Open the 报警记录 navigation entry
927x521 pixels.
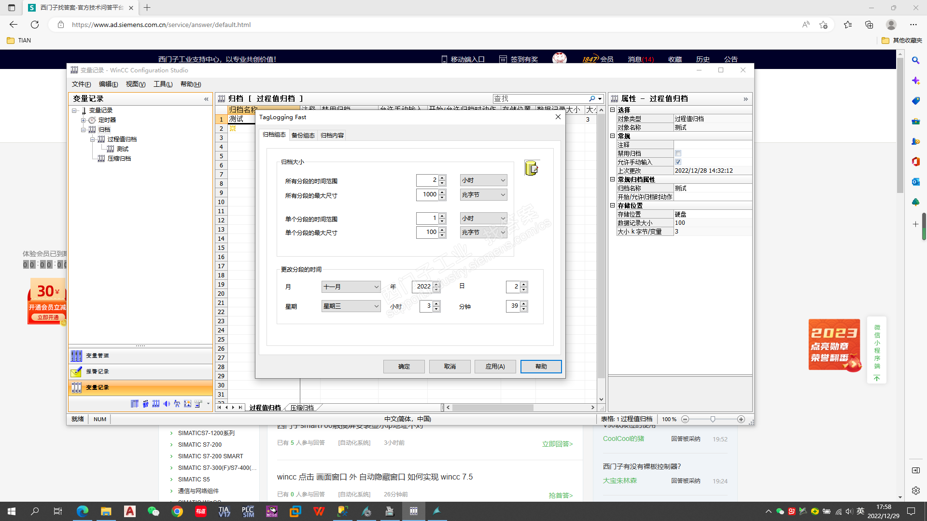(x=97, y=372)
